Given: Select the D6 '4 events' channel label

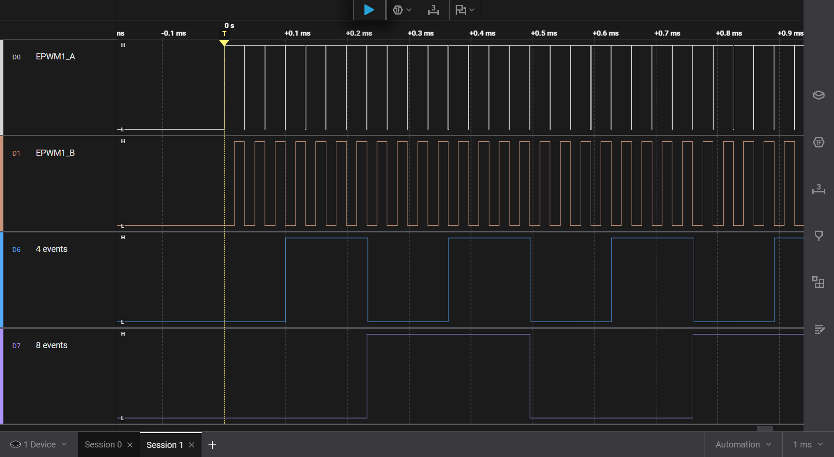Looking at the screenshot, I should pyautogui.click(x=52, y=249).
